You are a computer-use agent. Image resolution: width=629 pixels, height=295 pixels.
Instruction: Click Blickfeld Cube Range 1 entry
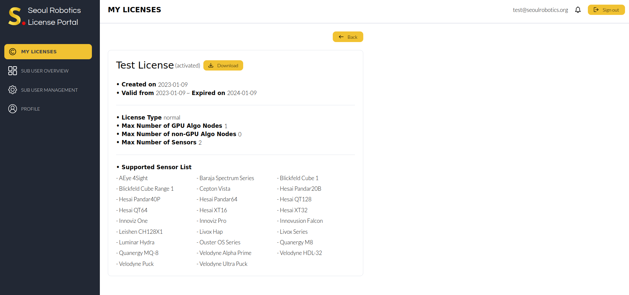click(145, 189)
